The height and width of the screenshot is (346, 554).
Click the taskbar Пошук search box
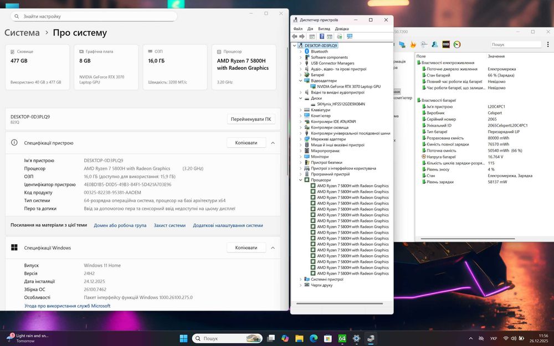[x=227, y=338]
